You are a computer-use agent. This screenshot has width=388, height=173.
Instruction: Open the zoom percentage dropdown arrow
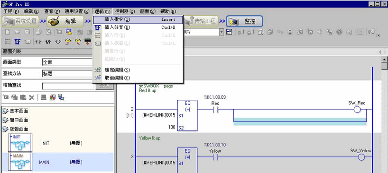(x=222, y=32)
